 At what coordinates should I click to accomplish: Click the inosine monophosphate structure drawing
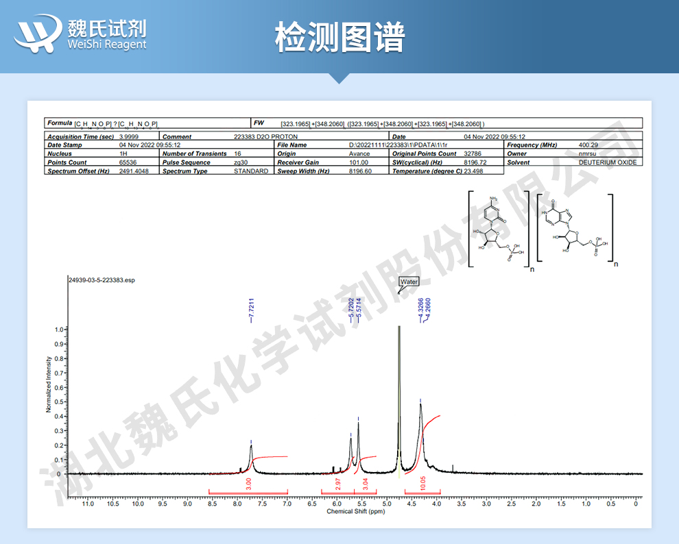(x=575, y=228)
